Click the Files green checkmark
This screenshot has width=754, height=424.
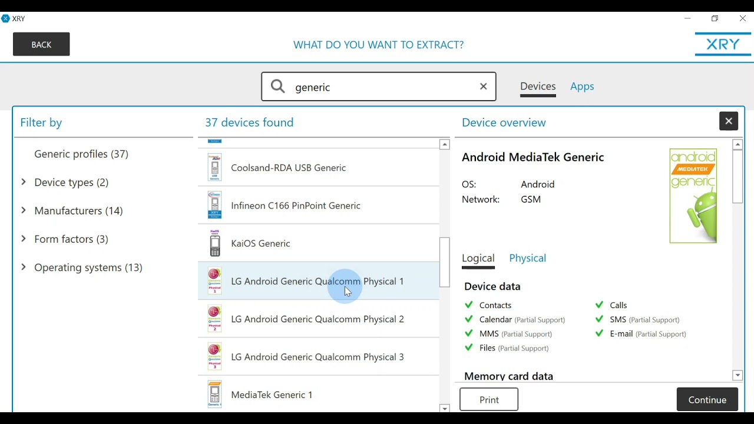point(469,347)
